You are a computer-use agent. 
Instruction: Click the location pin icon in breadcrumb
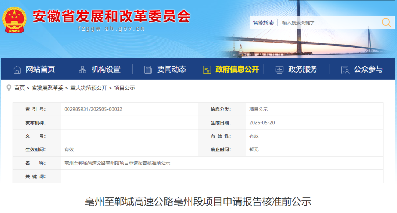click(x=9, y=88)
